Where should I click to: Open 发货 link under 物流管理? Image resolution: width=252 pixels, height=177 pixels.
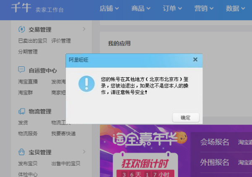[x=23, y=123]
